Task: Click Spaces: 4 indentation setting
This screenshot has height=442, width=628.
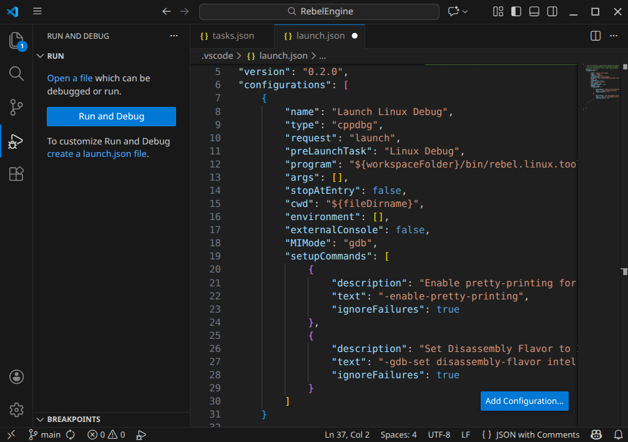Action: tap(398, 434)
